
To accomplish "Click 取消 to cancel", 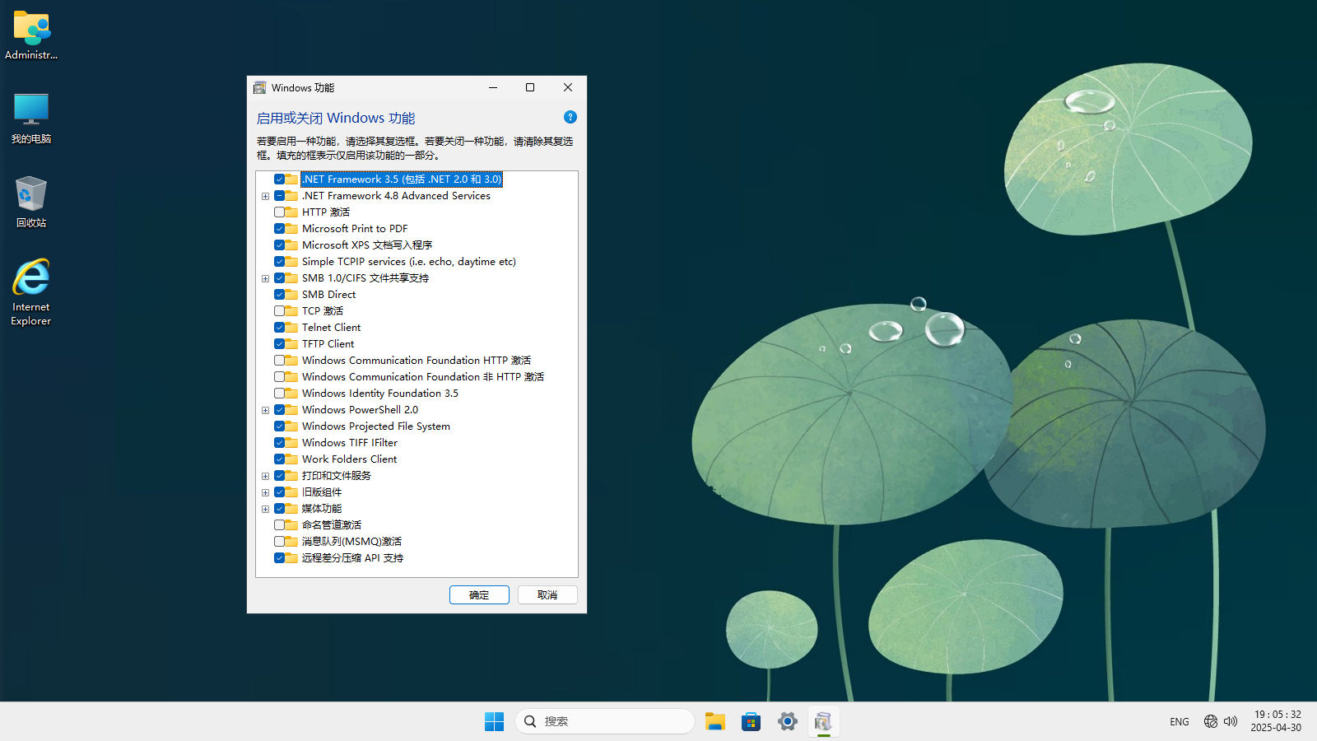I will (x=547, y=594).
